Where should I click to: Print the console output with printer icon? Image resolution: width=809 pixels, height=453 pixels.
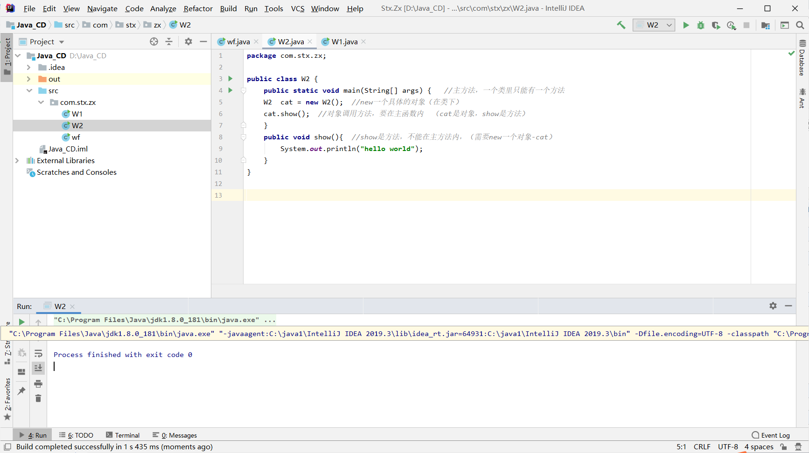pos(38,384)
